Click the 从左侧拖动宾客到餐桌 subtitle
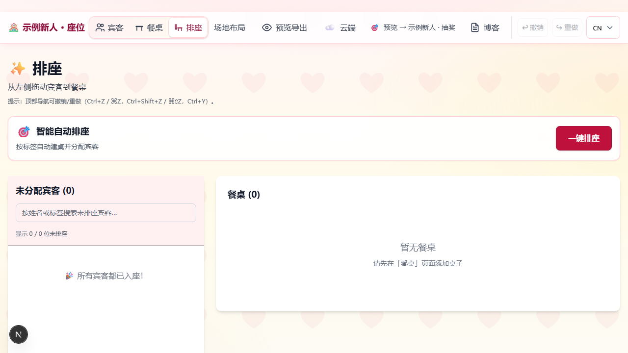The height and width of the screenshot is (353, 628). click(x=47, y=87)
